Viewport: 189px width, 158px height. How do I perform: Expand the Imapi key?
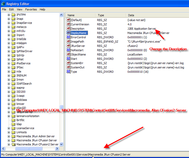[x=9, y=19]
